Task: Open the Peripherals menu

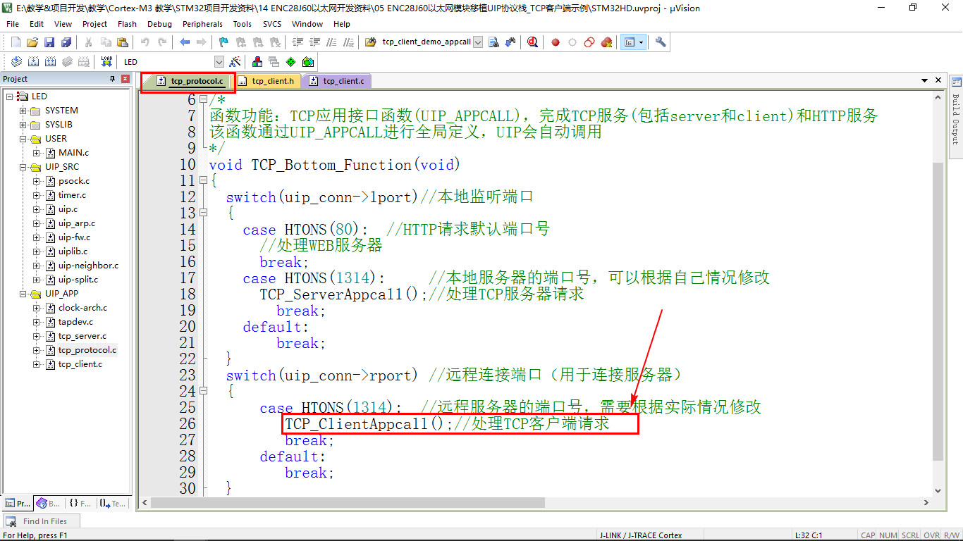Action: [x=202, y=23]
